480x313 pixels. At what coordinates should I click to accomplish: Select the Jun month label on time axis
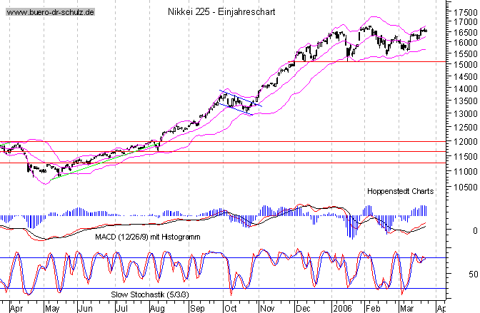pyautogui.click(x=85, y=307)
